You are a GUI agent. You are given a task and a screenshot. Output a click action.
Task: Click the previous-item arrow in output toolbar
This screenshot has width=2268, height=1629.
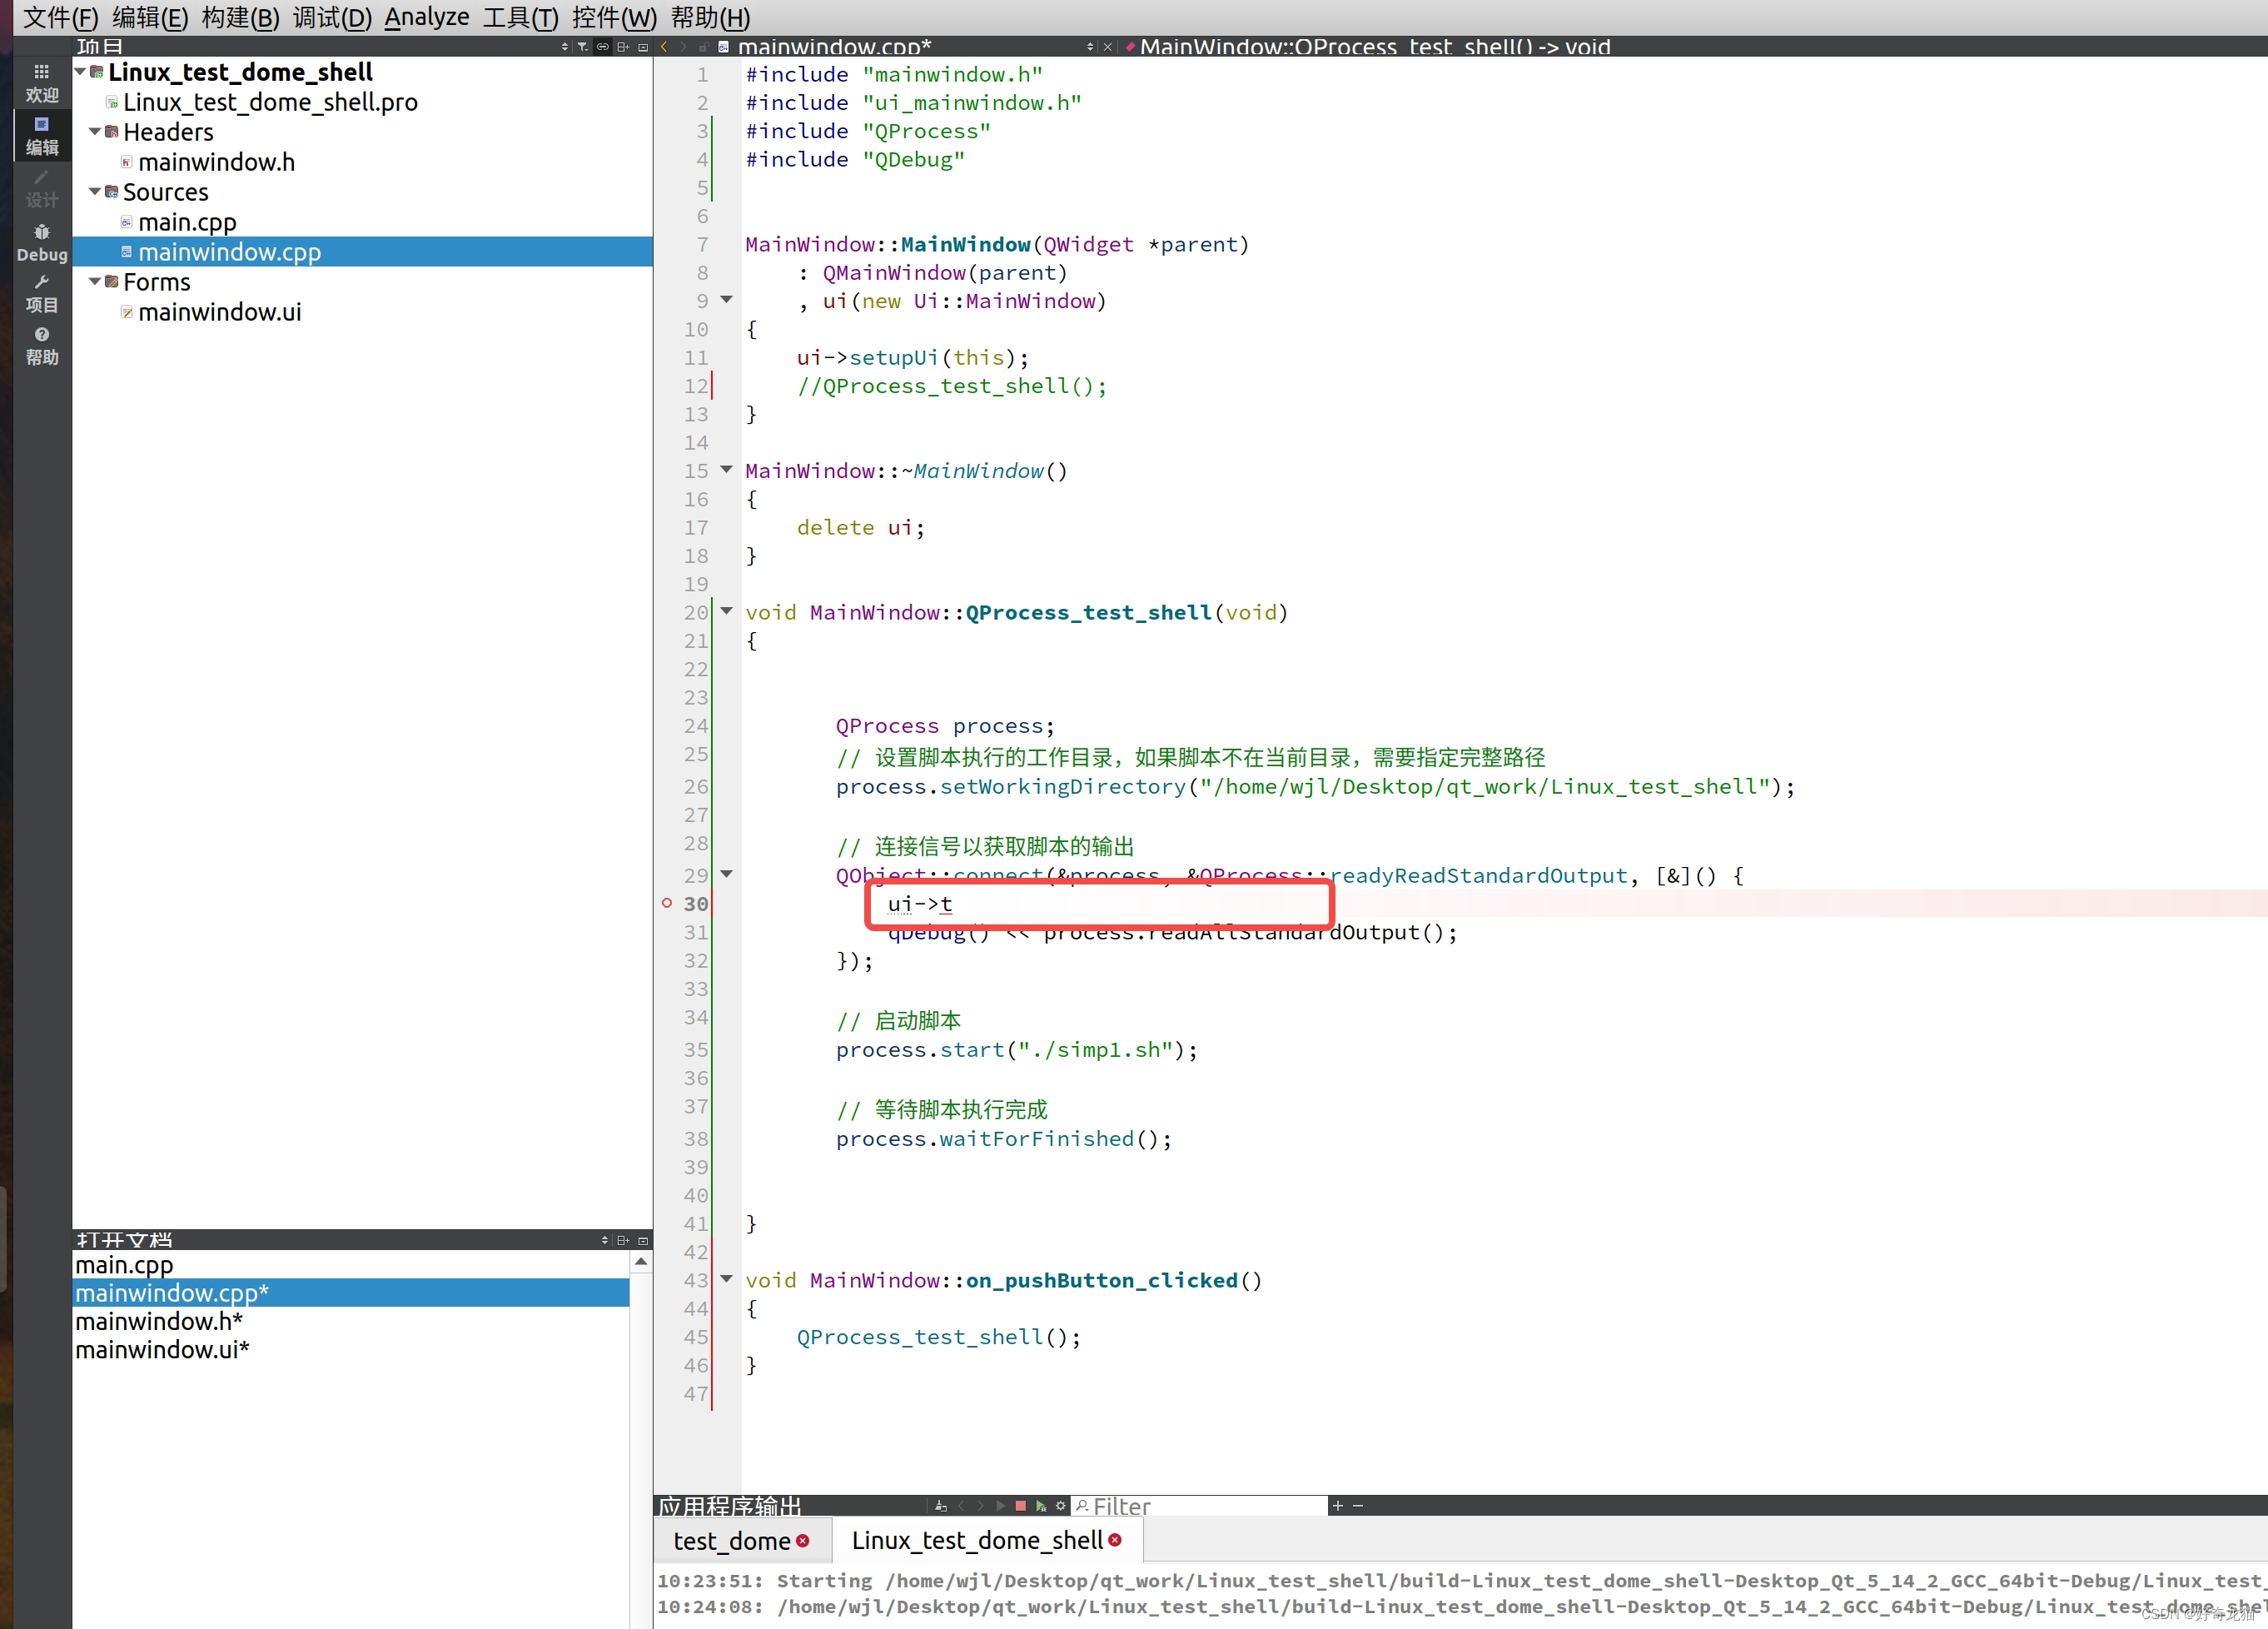click(961, 1506)
